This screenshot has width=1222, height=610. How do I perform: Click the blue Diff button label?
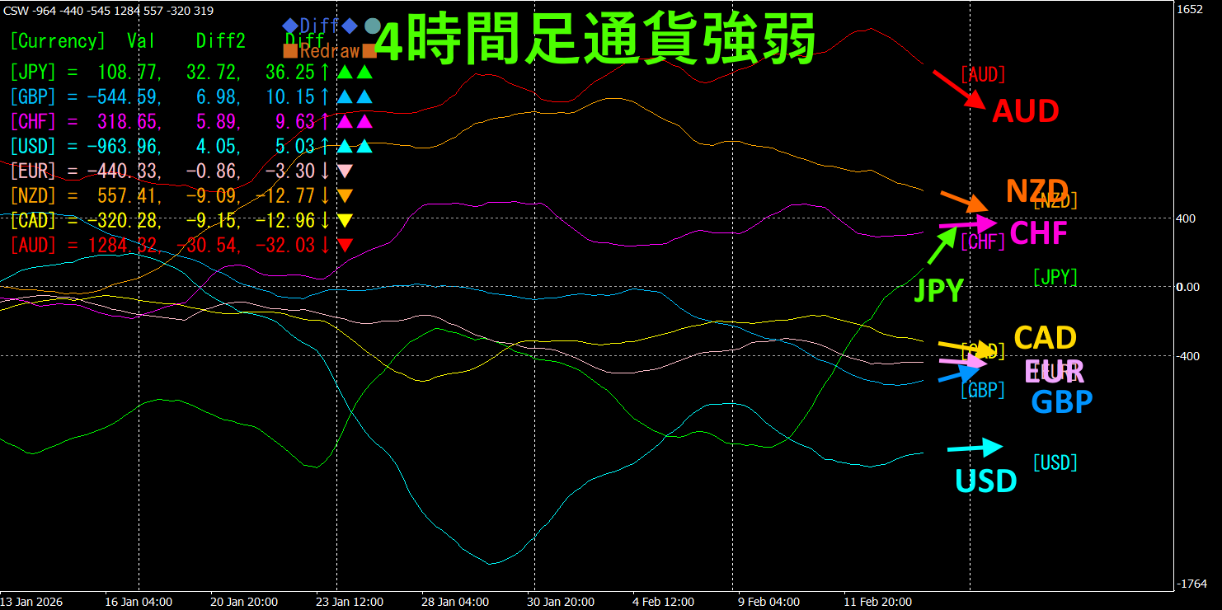(319, 26)
